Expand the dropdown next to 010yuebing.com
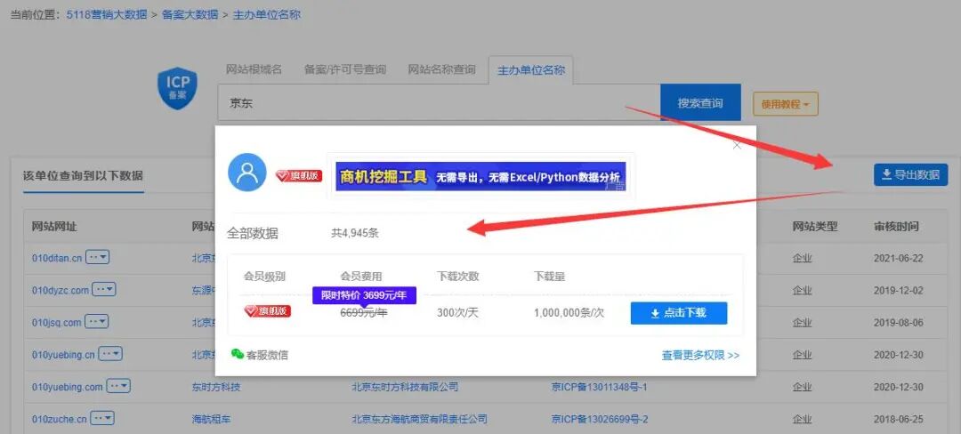The image size is (961, 434). pos(118,386)
